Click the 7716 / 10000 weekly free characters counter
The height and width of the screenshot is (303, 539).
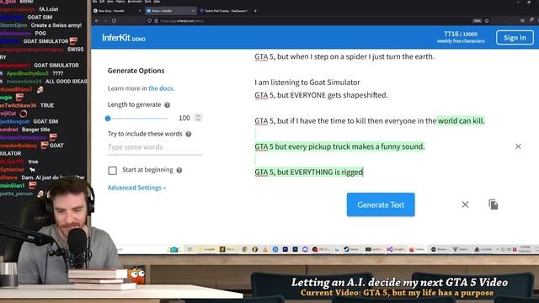pos(461,37)
